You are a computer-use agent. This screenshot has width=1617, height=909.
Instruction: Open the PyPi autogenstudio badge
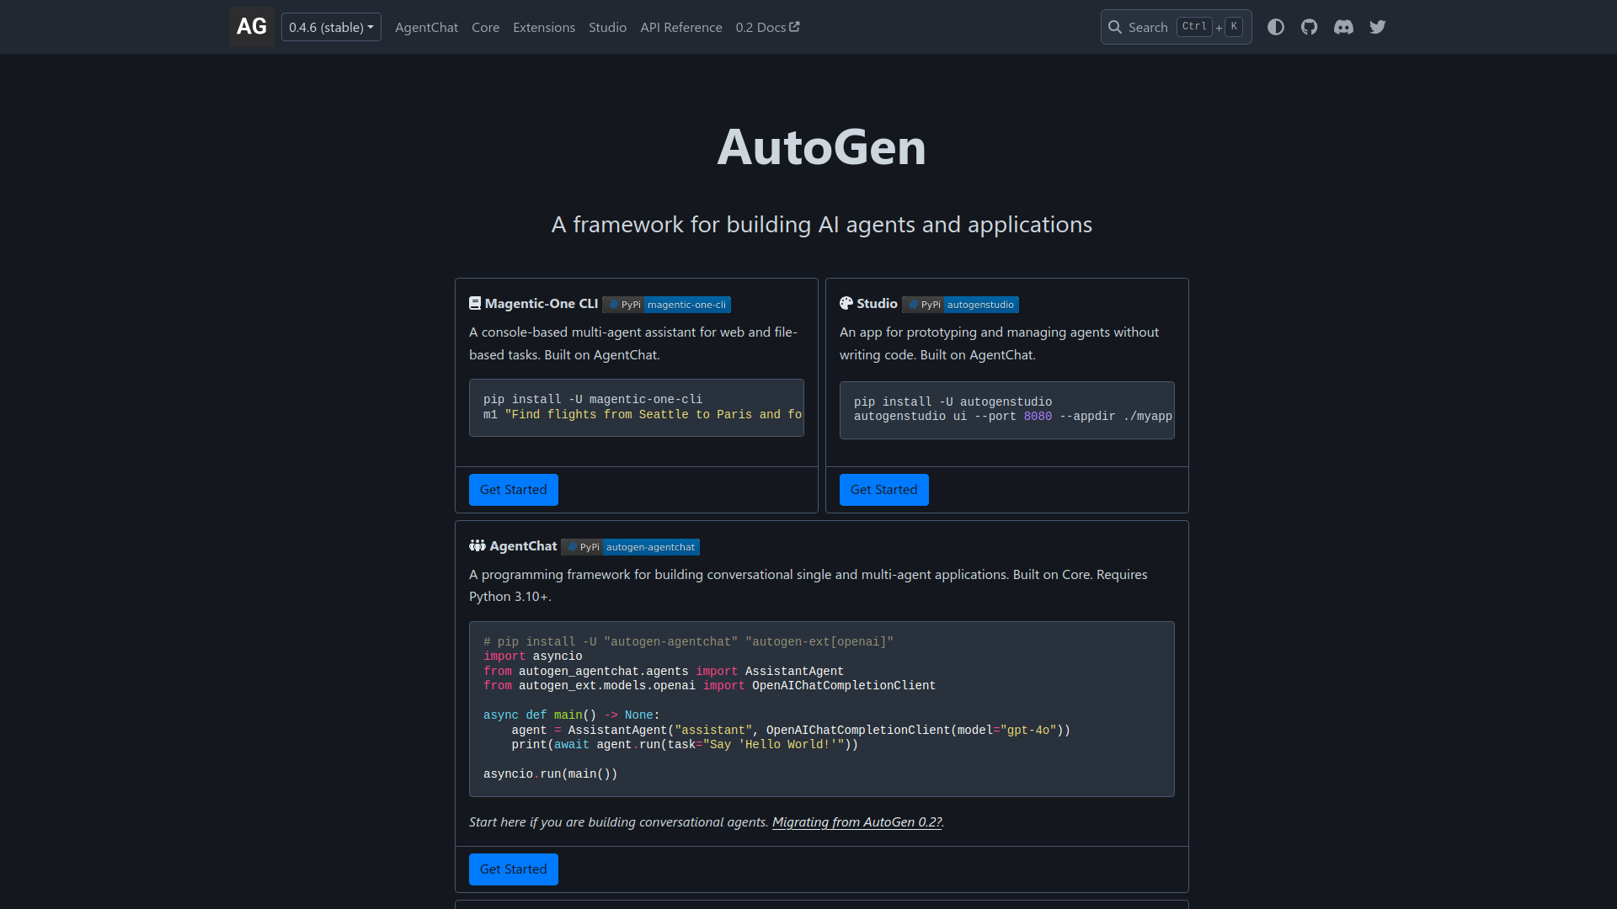[x=960, y=305]
